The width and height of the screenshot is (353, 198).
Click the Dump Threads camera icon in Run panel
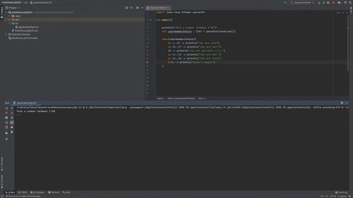point(7,118)
